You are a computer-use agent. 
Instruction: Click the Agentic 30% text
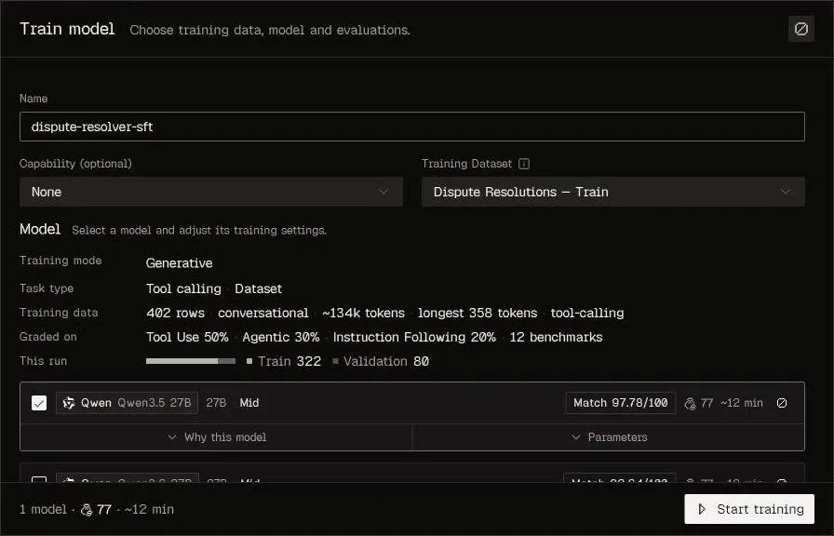[281, 337]
